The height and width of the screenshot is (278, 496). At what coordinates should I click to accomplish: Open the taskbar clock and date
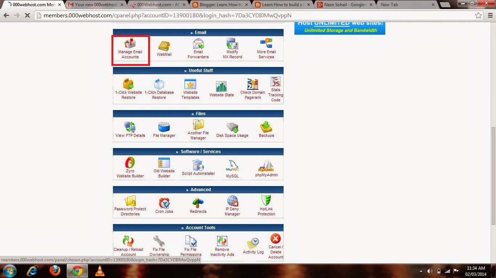[476, 271]
